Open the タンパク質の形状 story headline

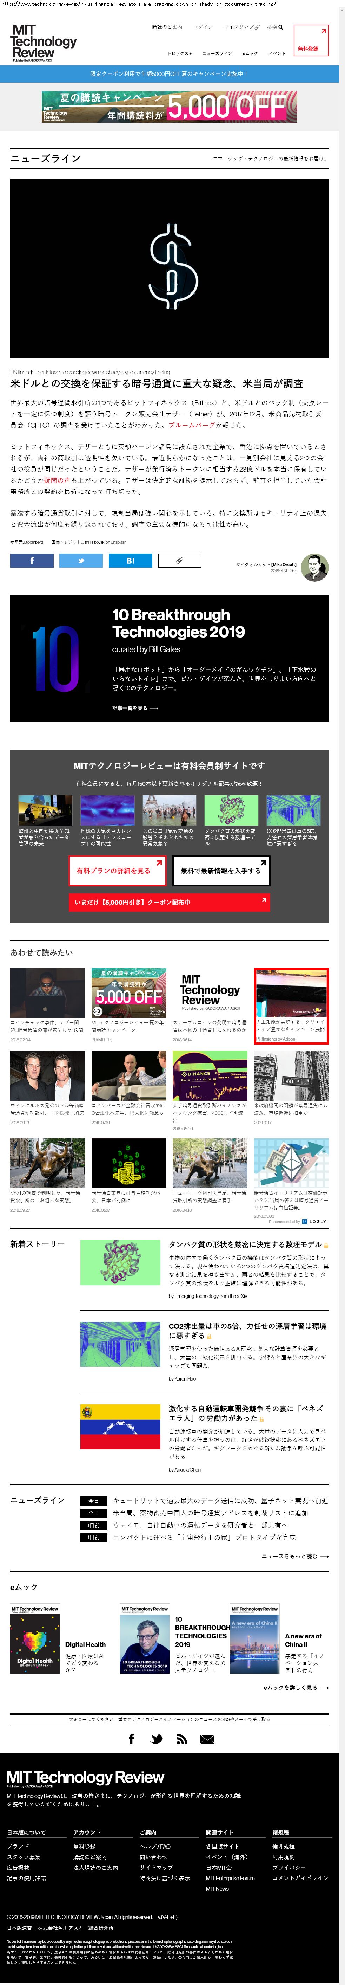click(246, 1244)
